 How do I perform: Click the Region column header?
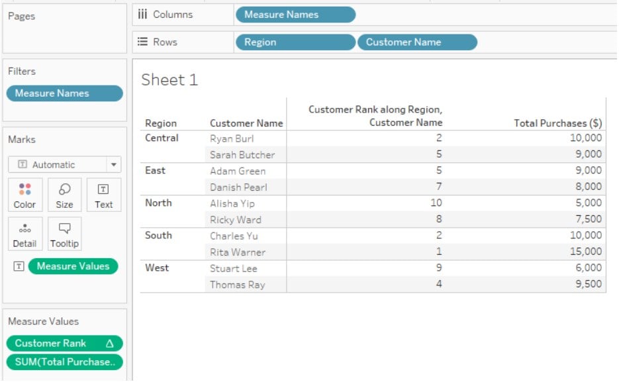[161, 124]
